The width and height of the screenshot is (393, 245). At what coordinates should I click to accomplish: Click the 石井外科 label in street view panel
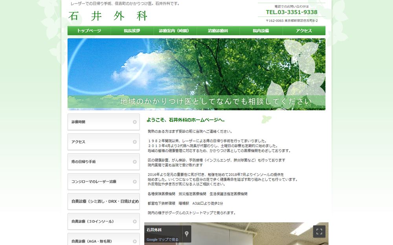pos(154,230)
